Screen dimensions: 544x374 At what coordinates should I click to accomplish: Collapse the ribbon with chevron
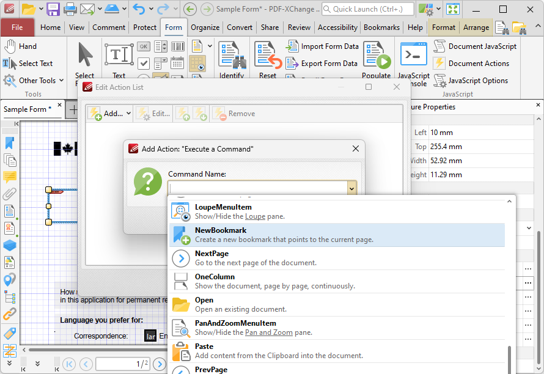538,26
